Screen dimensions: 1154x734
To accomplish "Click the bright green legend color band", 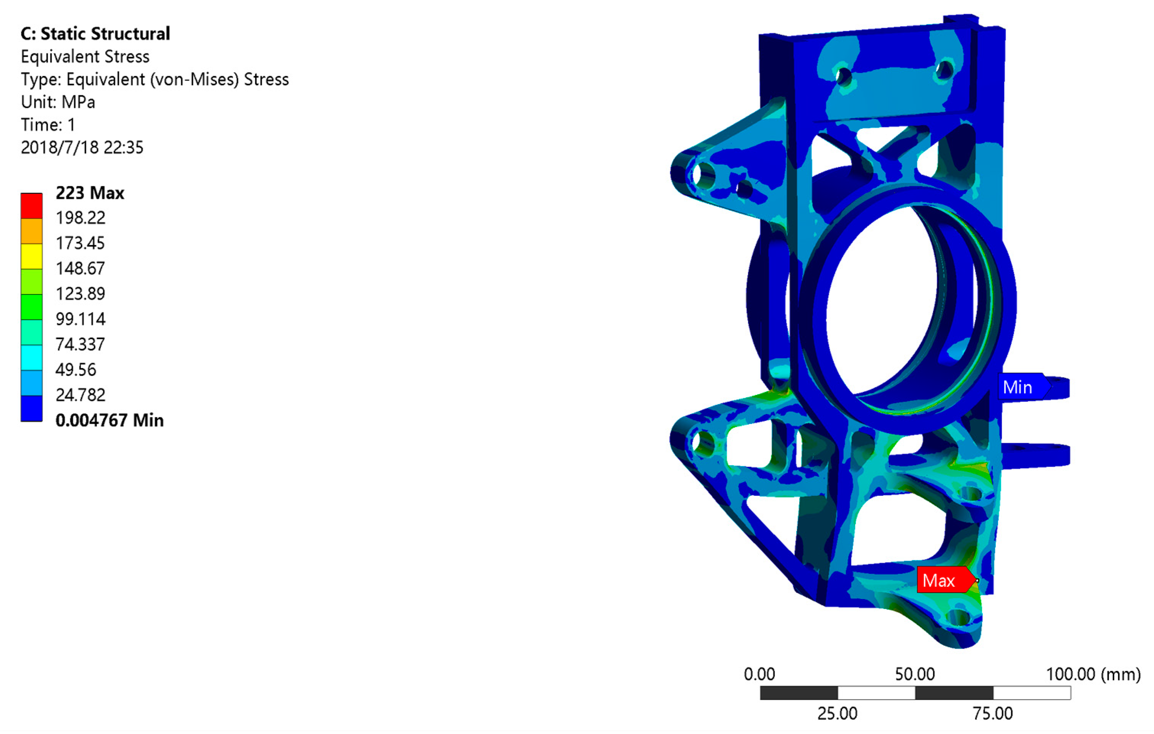I will [x=32, y=307].
